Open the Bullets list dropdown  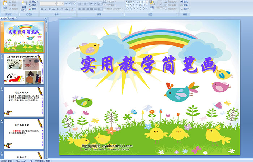(x=81, y=3)
